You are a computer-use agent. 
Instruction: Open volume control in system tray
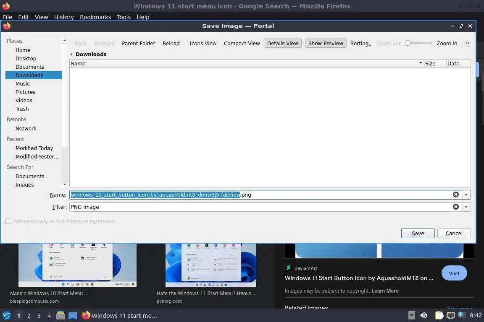tap(424, 315)
